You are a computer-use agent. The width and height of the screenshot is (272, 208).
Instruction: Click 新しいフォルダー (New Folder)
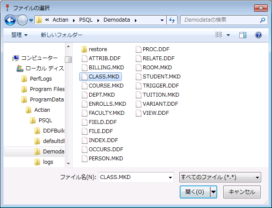[x=61, y=35]
